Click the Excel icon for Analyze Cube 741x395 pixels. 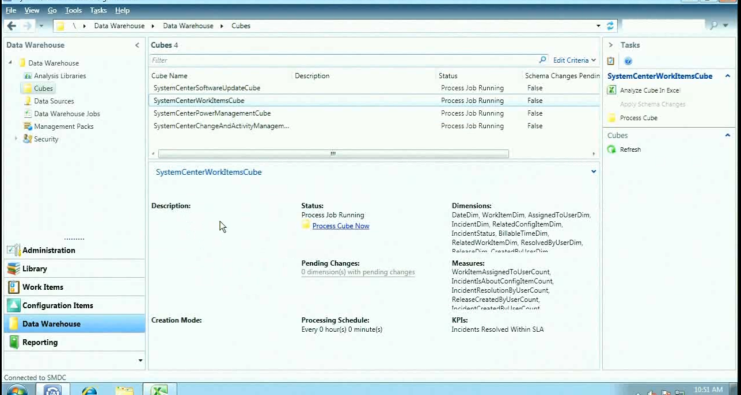pos(611,90)
